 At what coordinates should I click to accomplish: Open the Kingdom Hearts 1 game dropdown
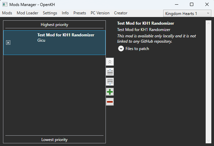pyautogui.click(x=187, y=13)
